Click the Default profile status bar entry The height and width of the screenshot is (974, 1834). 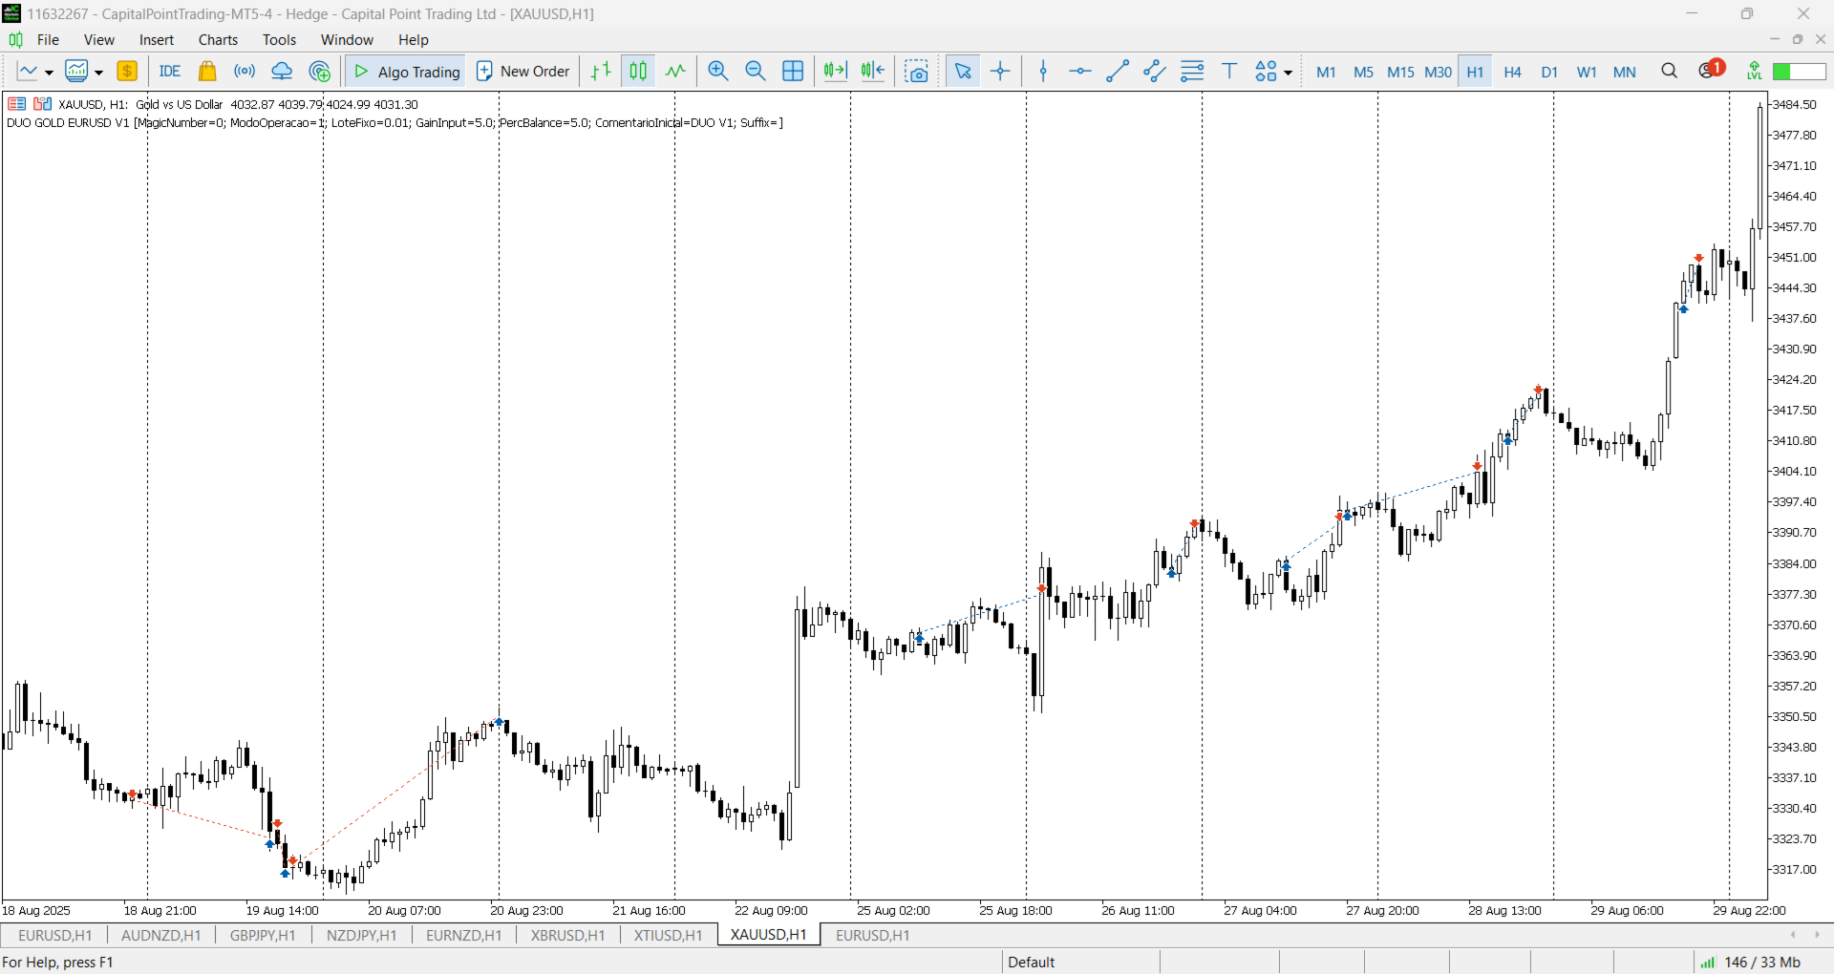[x=1032, y=963]
